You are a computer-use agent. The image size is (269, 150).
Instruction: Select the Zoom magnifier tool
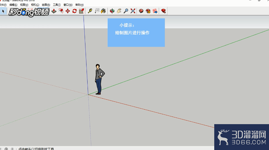[126, 11]
